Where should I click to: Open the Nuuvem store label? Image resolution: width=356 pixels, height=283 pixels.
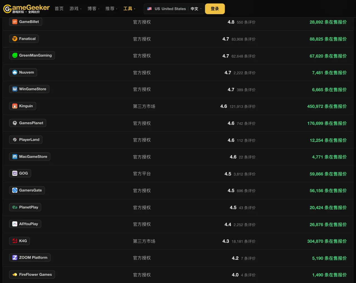(23, 72)
